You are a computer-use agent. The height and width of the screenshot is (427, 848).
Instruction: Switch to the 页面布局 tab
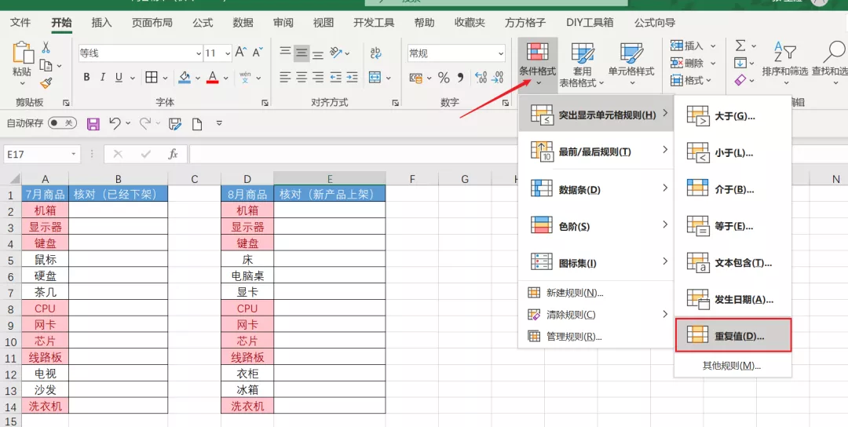point(152,23)
